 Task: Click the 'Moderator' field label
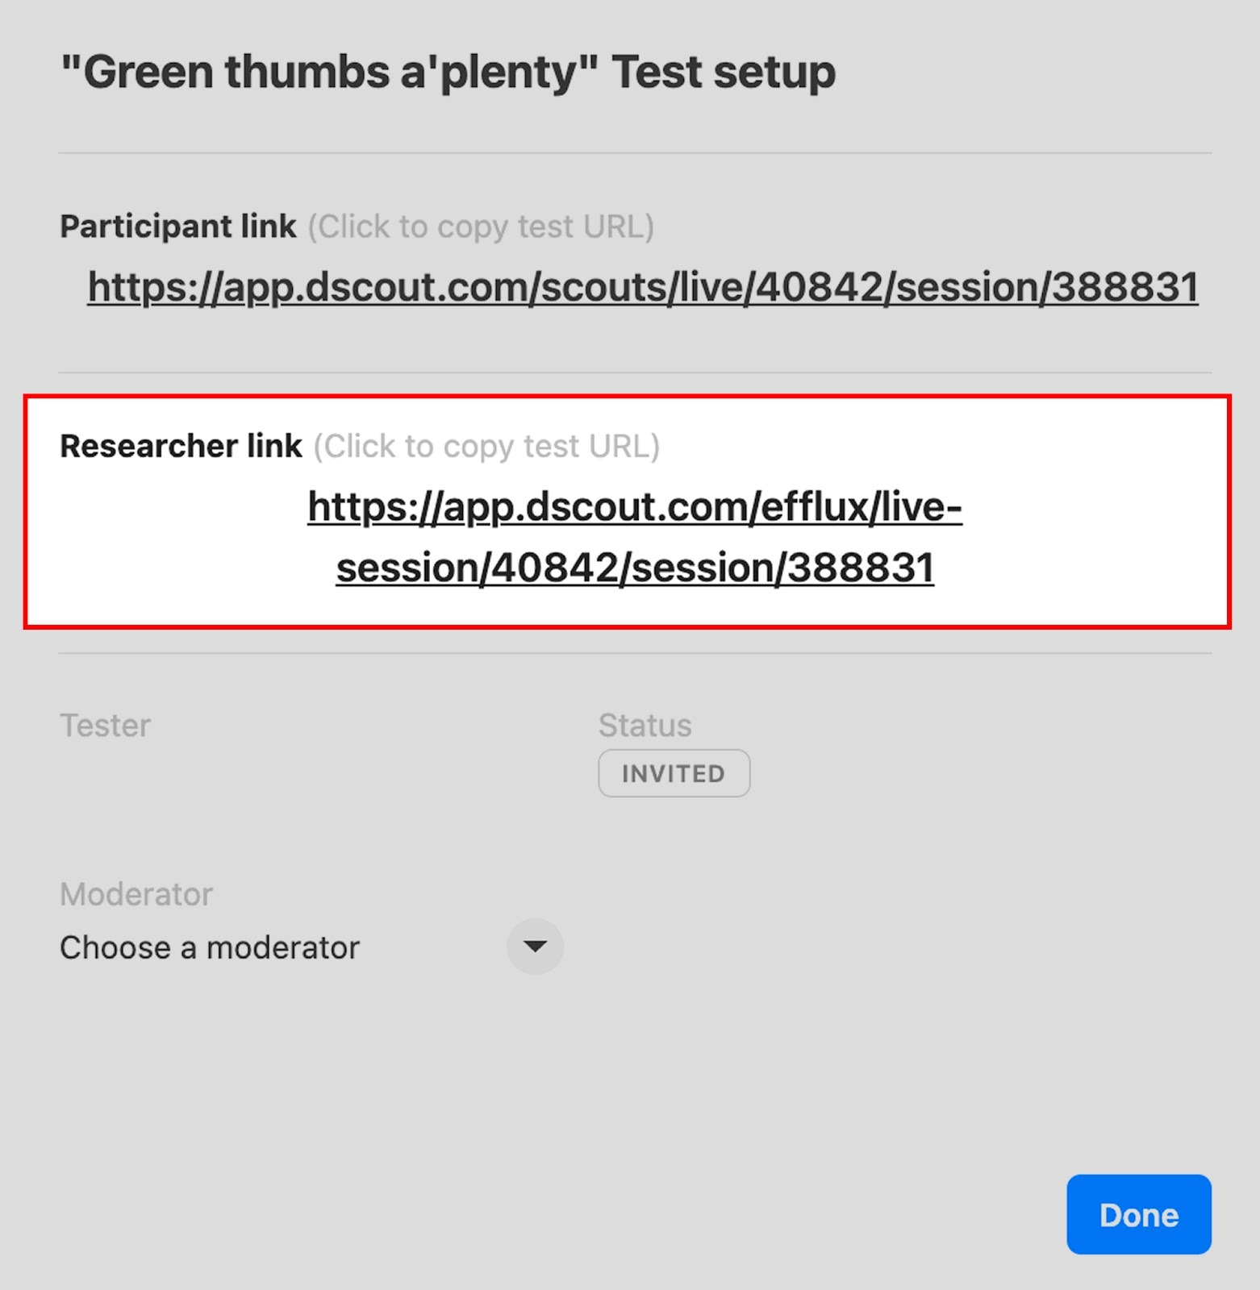point(136,894)
